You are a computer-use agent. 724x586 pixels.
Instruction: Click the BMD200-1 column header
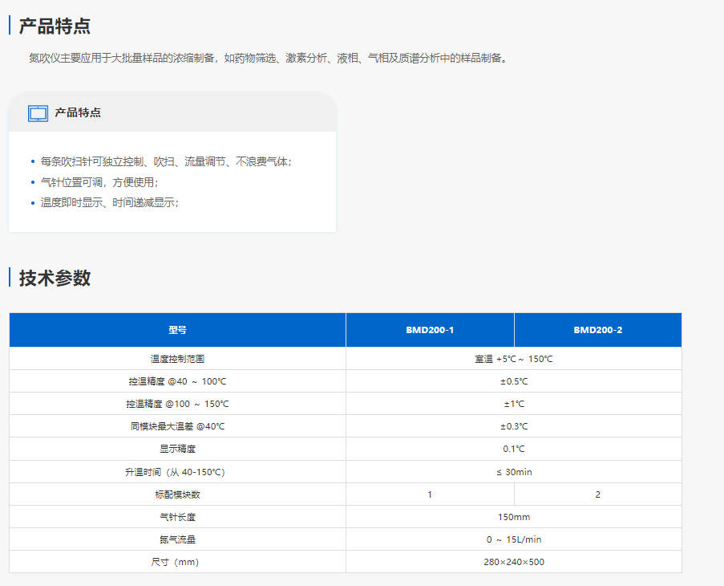(430, 330)
